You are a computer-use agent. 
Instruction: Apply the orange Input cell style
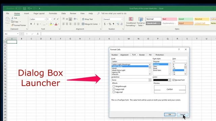[x=186, y=23]
